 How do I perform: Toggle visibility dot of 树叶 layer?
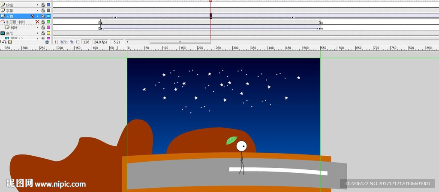[37, 27]
